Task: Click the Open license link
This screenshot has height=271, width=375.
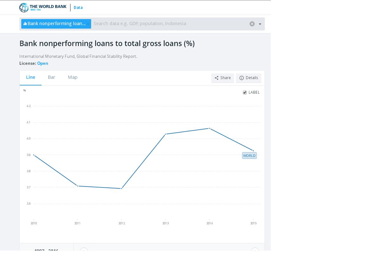Action: tap(43, 63)
